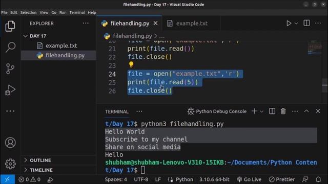Click the 'Subscribe to my channel' terminal output
Screen dimensions: 328x184
point(146,140)
